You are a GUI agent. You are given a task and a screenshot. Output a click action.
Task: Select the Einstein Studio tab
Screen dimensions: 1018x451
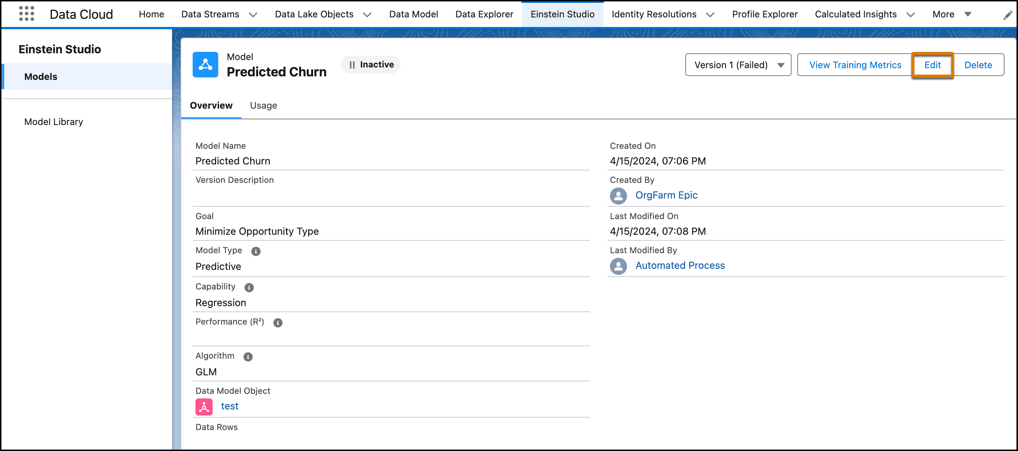[x=562, y=14]
